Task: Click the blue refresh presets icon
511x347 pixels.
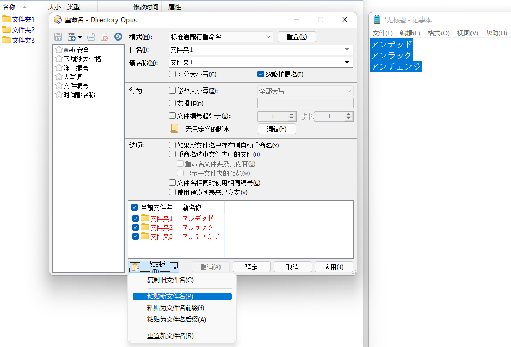Action: 118,36
